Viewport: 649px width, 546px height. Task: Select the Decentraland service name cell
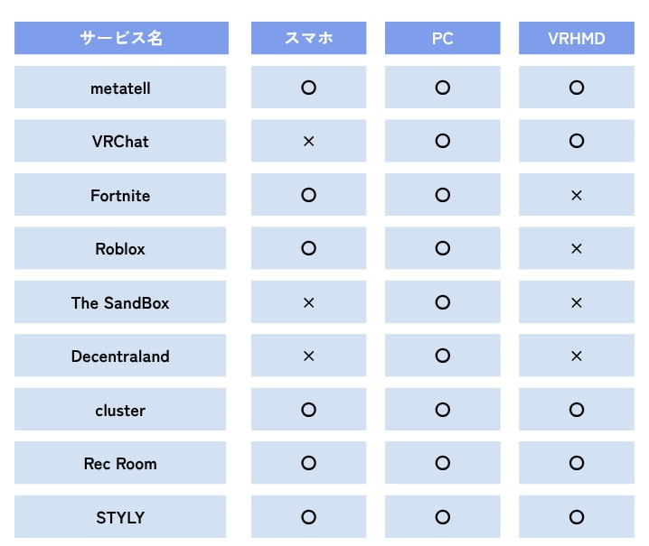coord(121,356)
